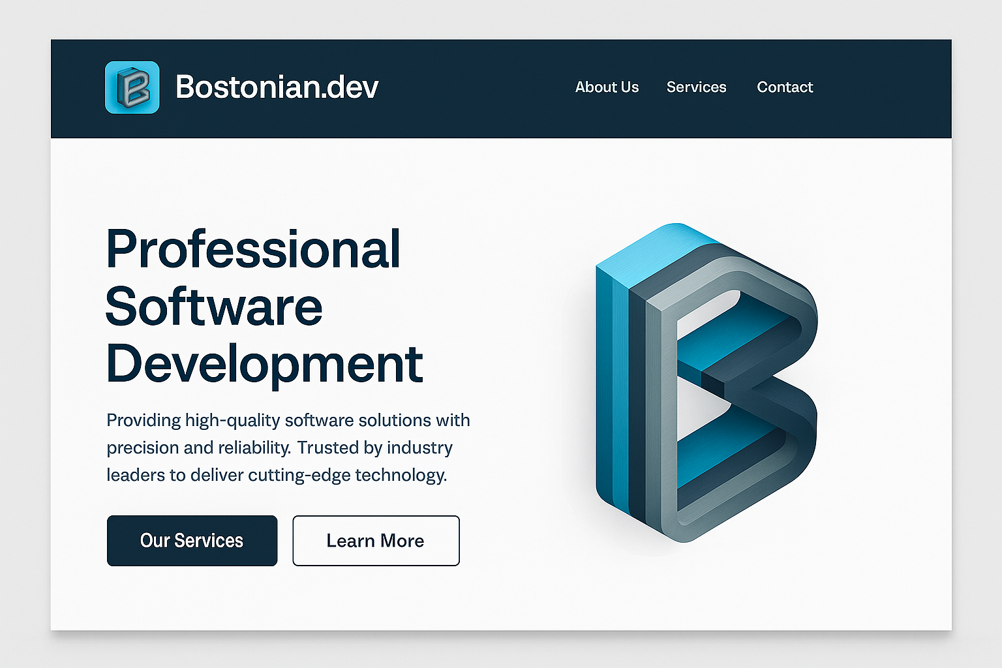Click "cutting-edge technology" in the description
Image resolution: width=1002 pixels, height=668 pixels.
[347, 476]
